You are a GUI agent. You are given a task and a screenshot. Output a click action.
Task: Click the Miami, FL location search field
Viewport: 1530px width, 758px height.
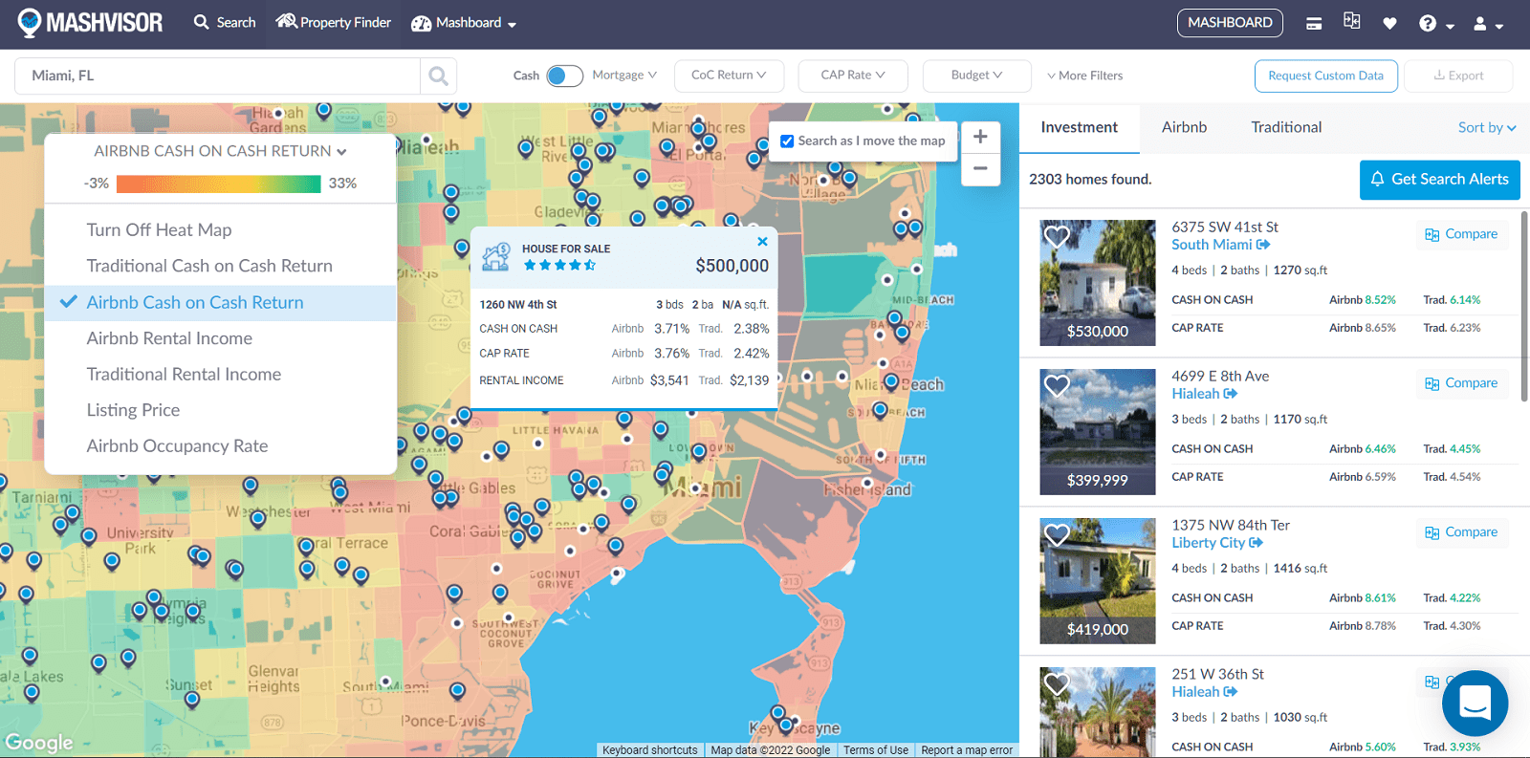click(x=217, y=76)
